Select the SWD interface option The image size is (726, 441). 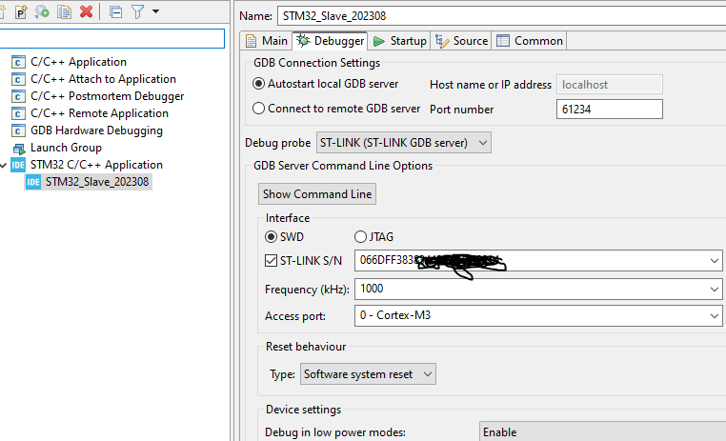coord(284,237)
